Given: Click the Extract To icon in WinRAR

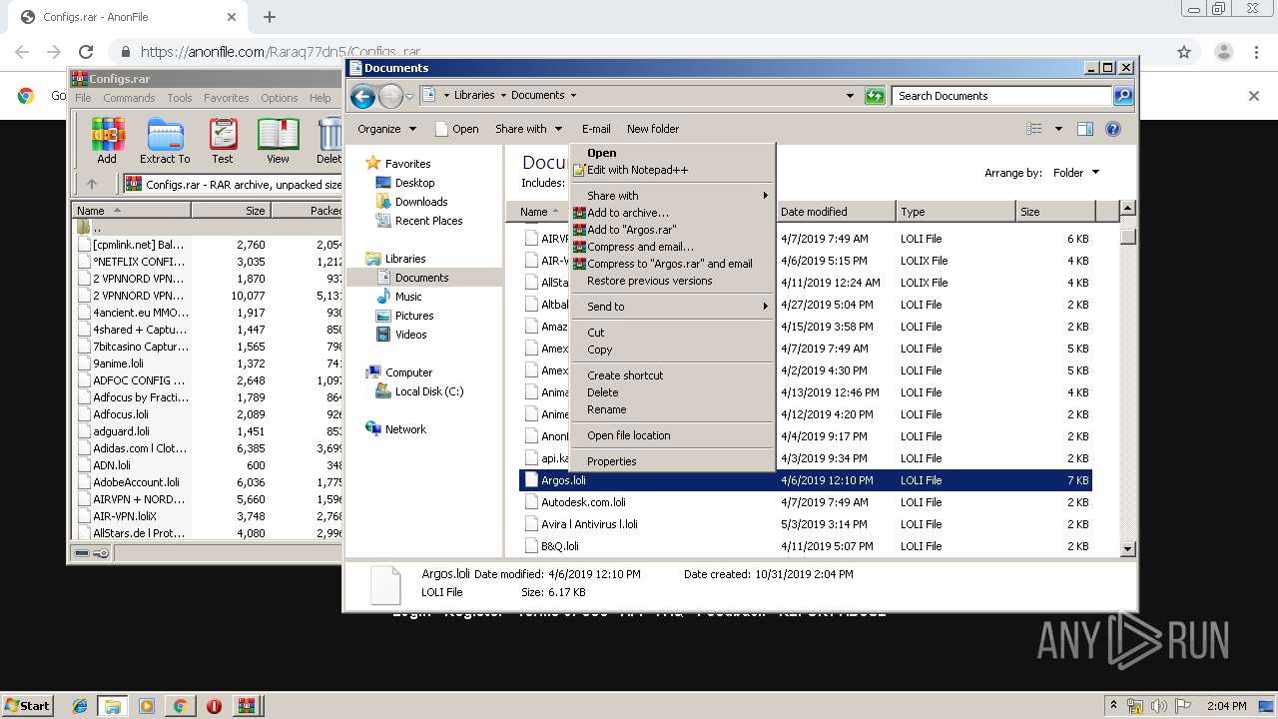Looking at the screenshot, I should (165, 141).
